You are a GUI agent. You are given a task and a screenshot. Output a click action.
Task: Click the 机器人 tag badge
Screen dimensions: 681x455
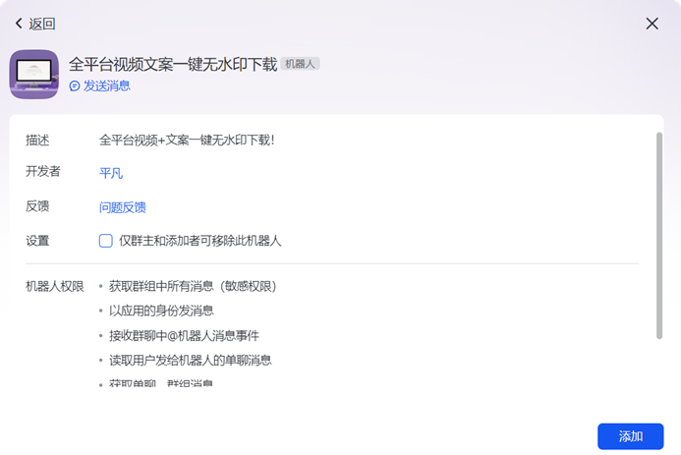[300, 64]
